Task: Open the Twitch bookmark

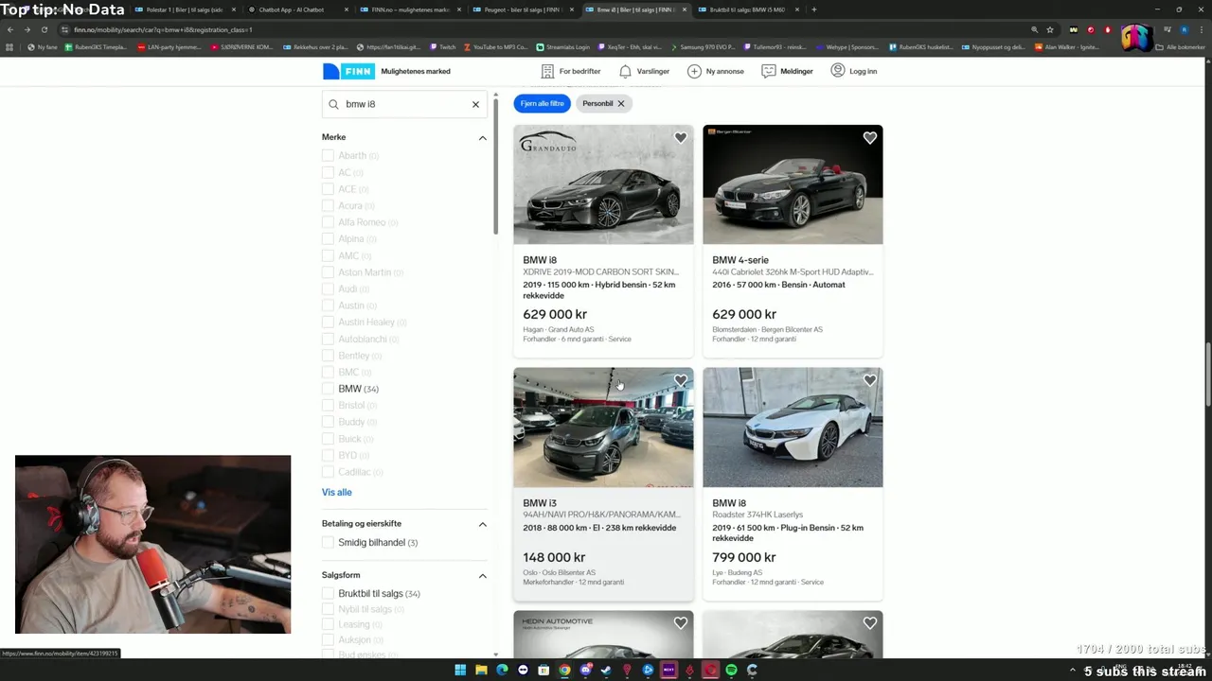Action: [442, 46]
